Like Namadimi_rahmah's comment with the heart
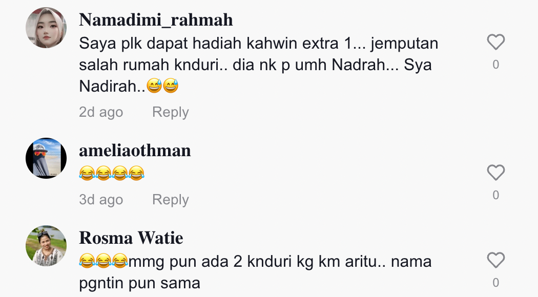538x297 pixels. pyautogui.click(x=496, y=42)
